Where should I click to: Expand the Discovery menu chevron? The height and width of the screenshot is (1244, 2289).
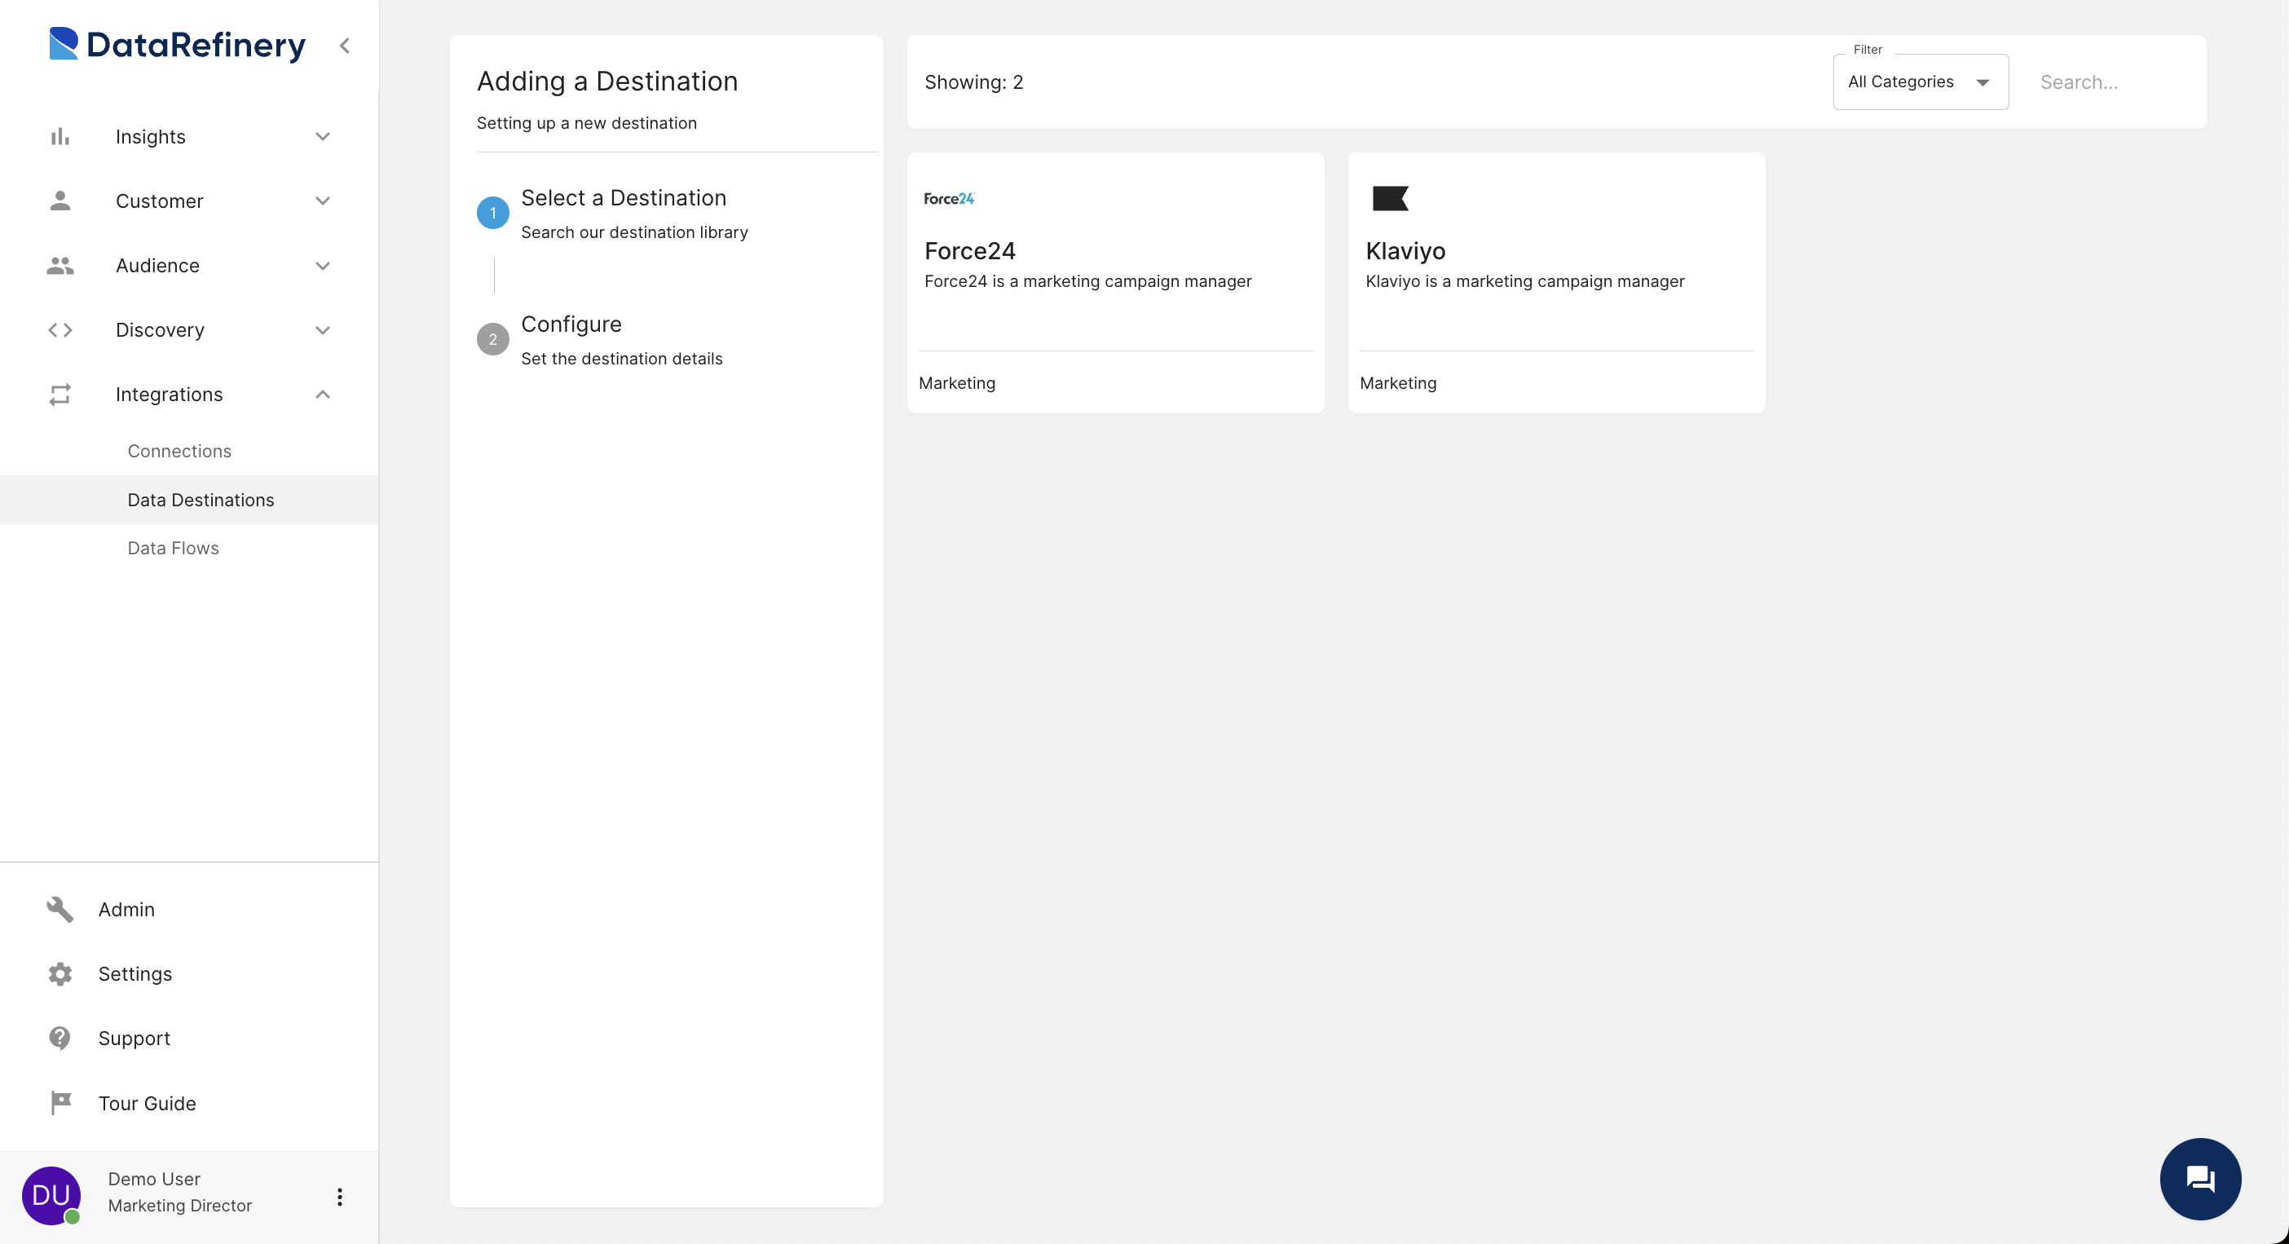pos(323,329)
